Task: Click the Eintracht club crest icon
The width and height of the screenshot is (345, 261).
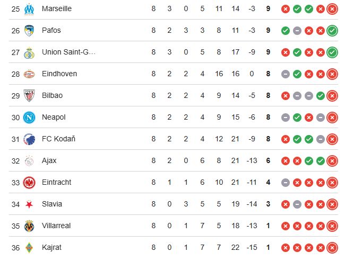Action: click(29, 183)
